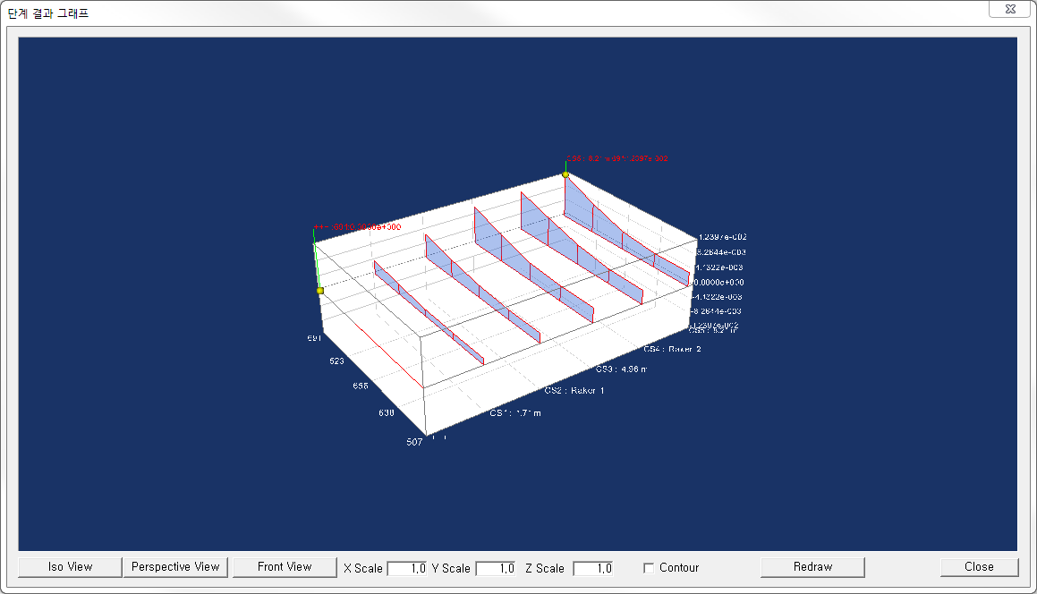Click the yellow marker at the graph peak
Image resolution: width=1037 pixels, height=594 pixels.
coord(565,175)
